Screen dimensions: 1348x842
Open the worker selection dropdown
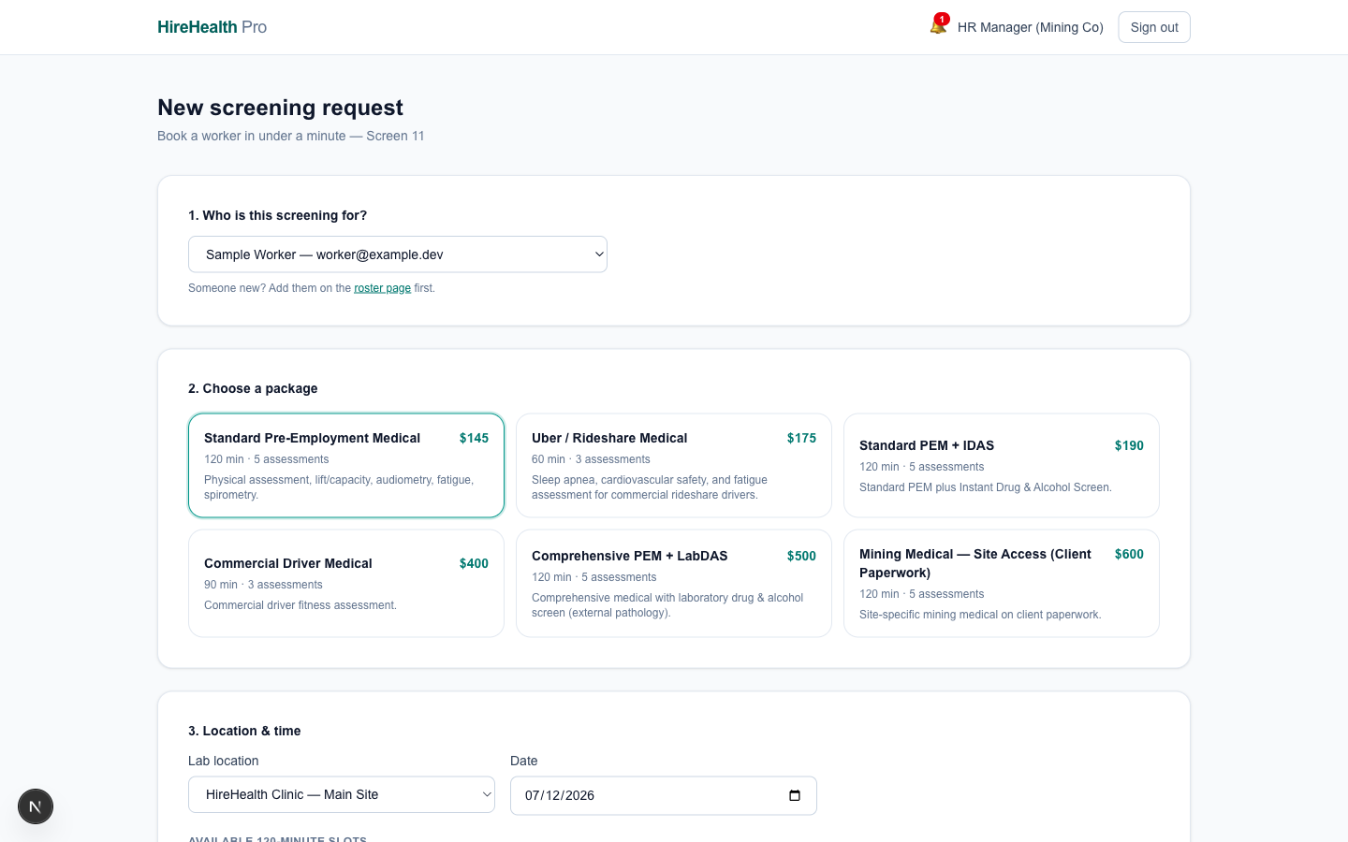(398, 254)
